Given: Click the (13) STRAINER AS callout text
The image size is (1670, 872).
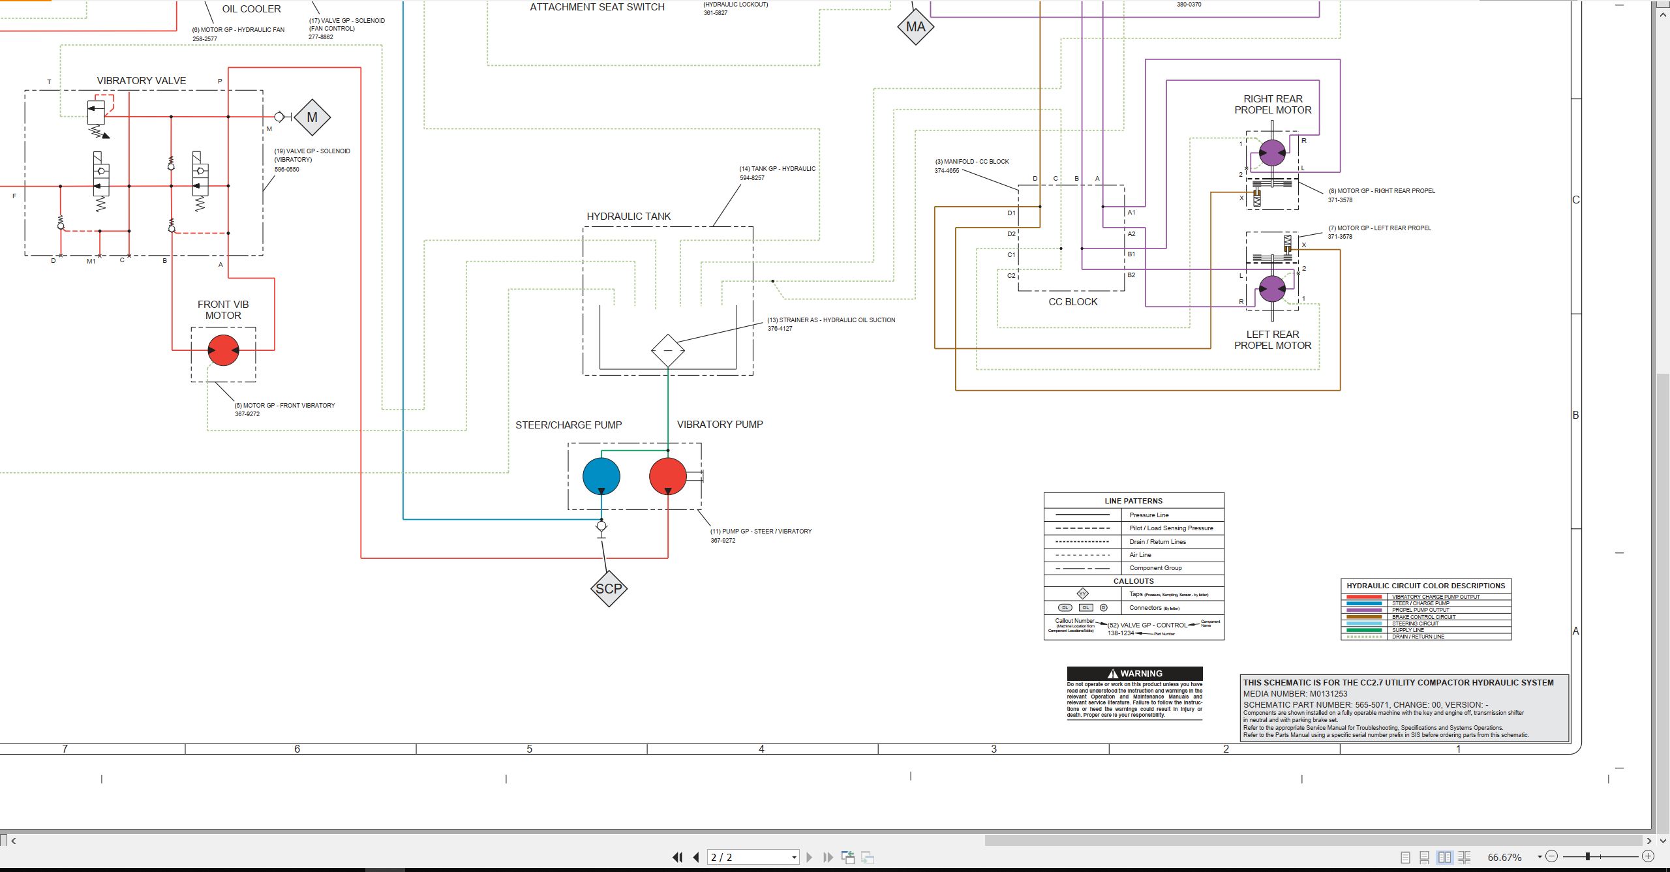Looking at the screenshot, I should 830,324.
